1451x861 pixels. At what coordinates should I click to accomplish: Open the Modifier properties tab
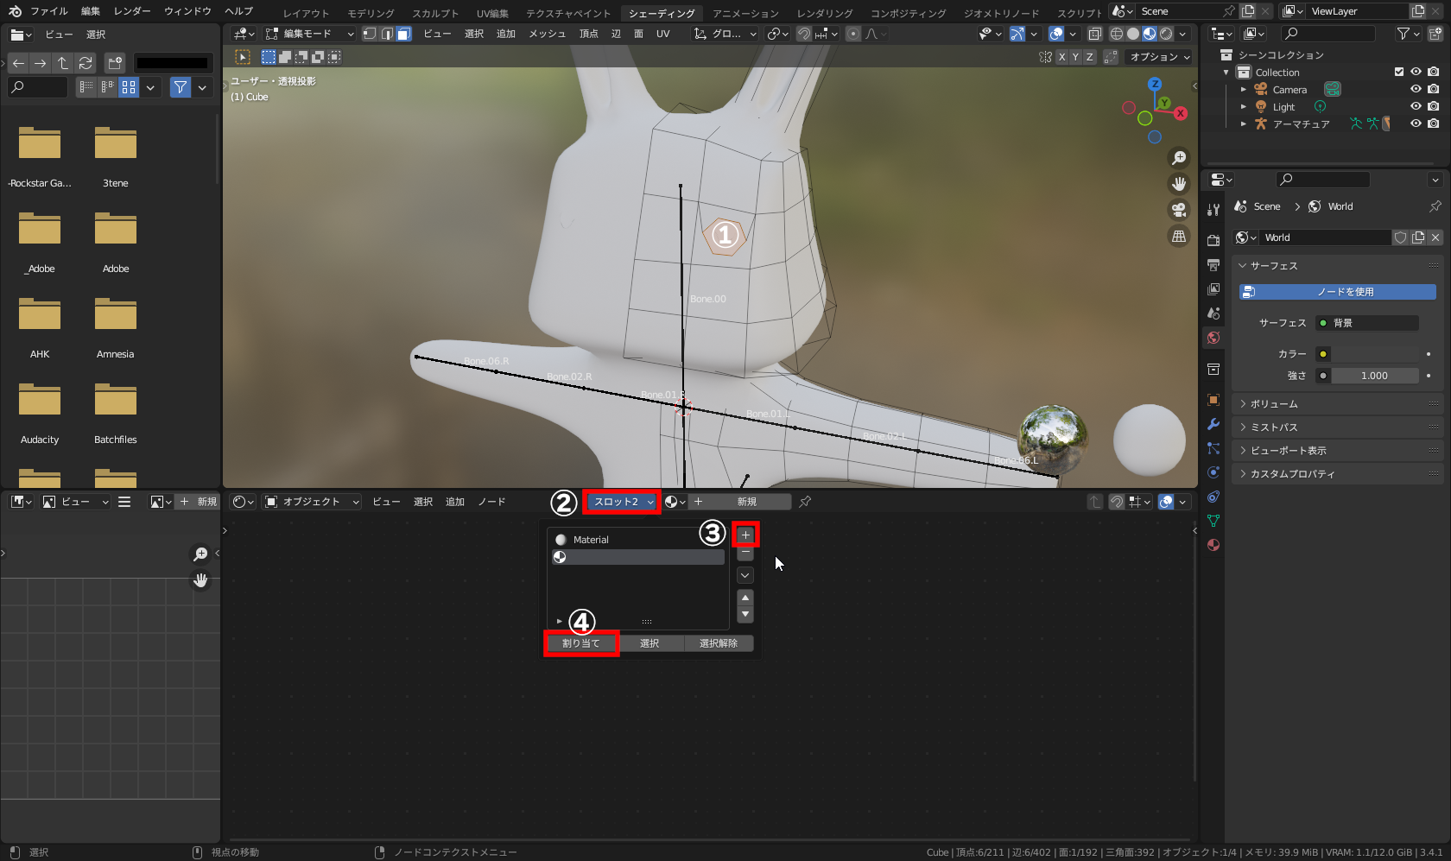1213,424
